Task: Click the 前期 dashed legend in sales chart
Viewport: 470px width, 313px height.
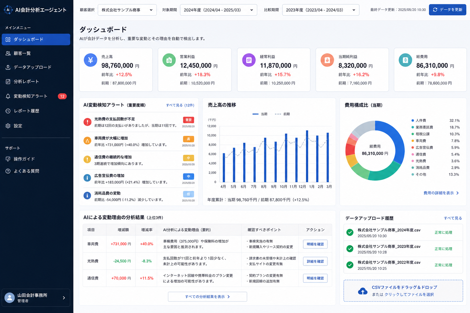Action: click(x=282, y=114)
